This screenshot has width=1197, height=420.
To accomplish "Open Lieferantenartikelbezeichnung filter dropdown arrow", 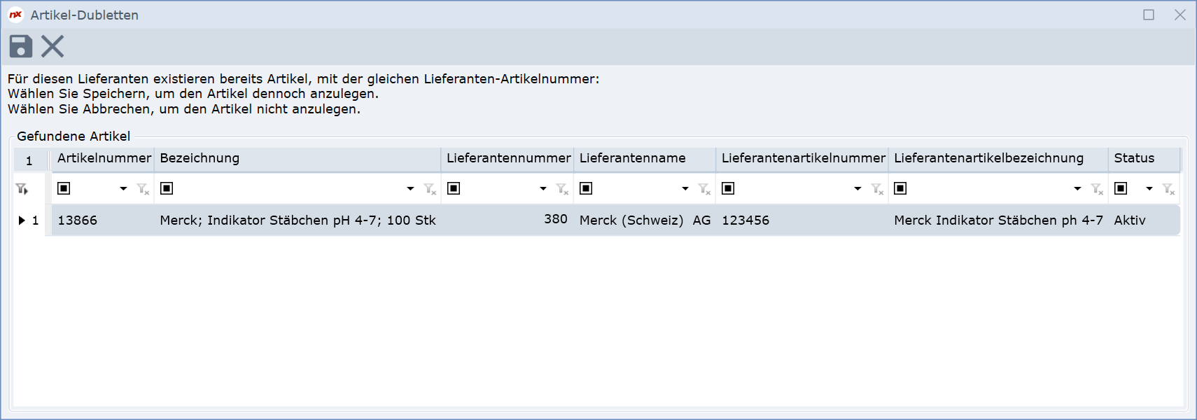I will pos(1077,188).
